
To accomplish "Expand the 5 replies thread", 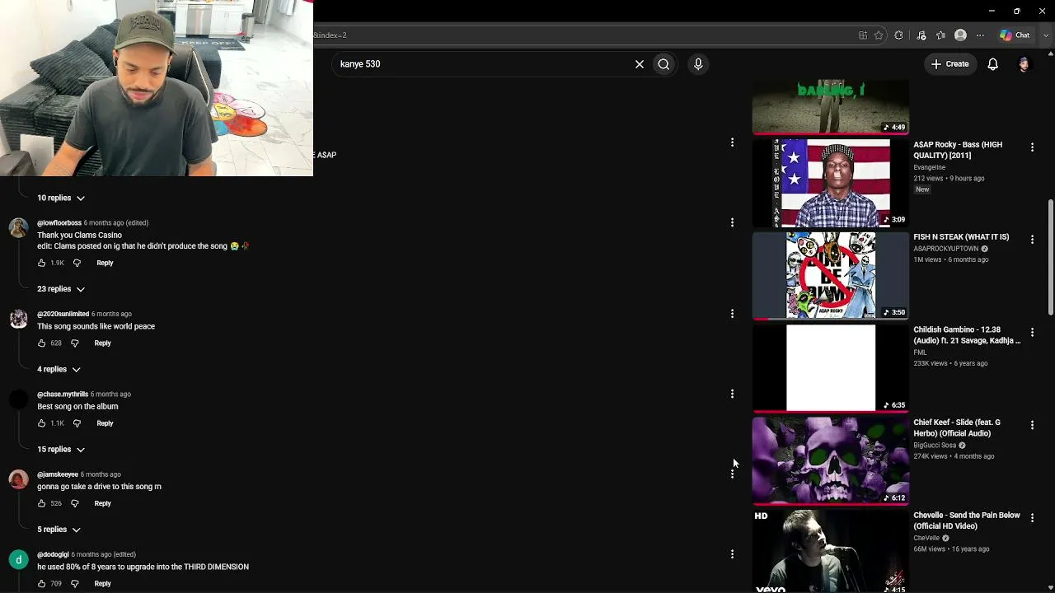I will (x=59, y=530).
